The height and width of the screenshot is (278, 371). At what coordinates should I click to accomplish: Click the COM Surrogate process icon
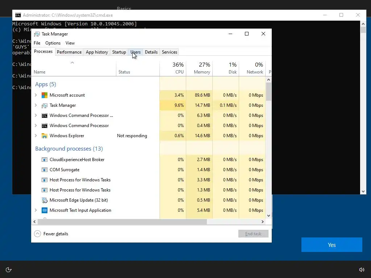(x=44, y=170)
